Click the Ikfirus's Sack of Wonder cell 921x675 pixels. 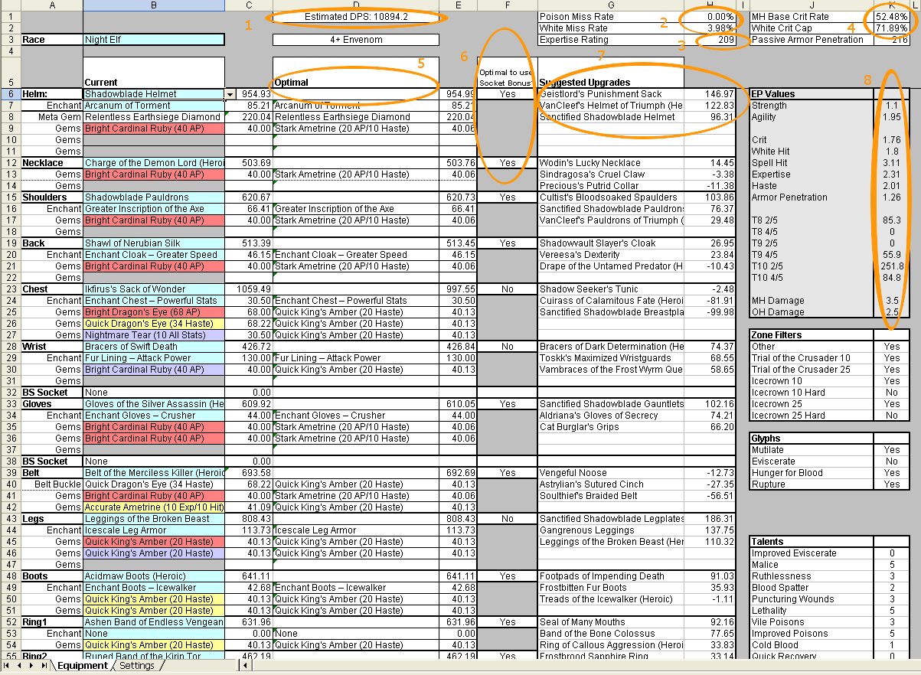click(x=154, y=289)
